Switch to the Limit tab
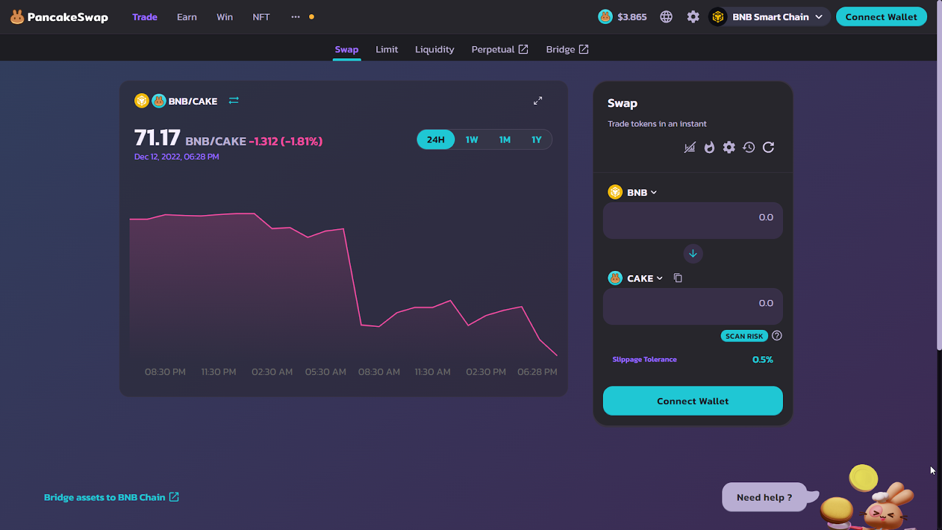The height and width of the screenshot is (530, 942). (x=387, y=49)
